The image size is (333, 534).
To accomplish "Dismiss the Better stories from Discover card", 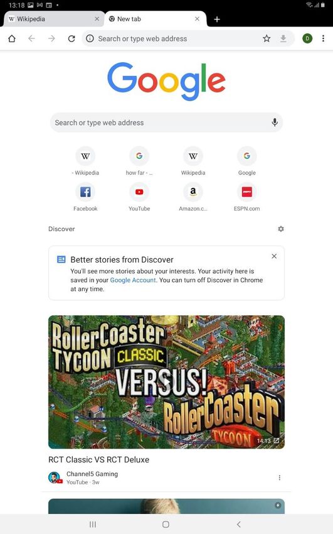I will (274, 256).
